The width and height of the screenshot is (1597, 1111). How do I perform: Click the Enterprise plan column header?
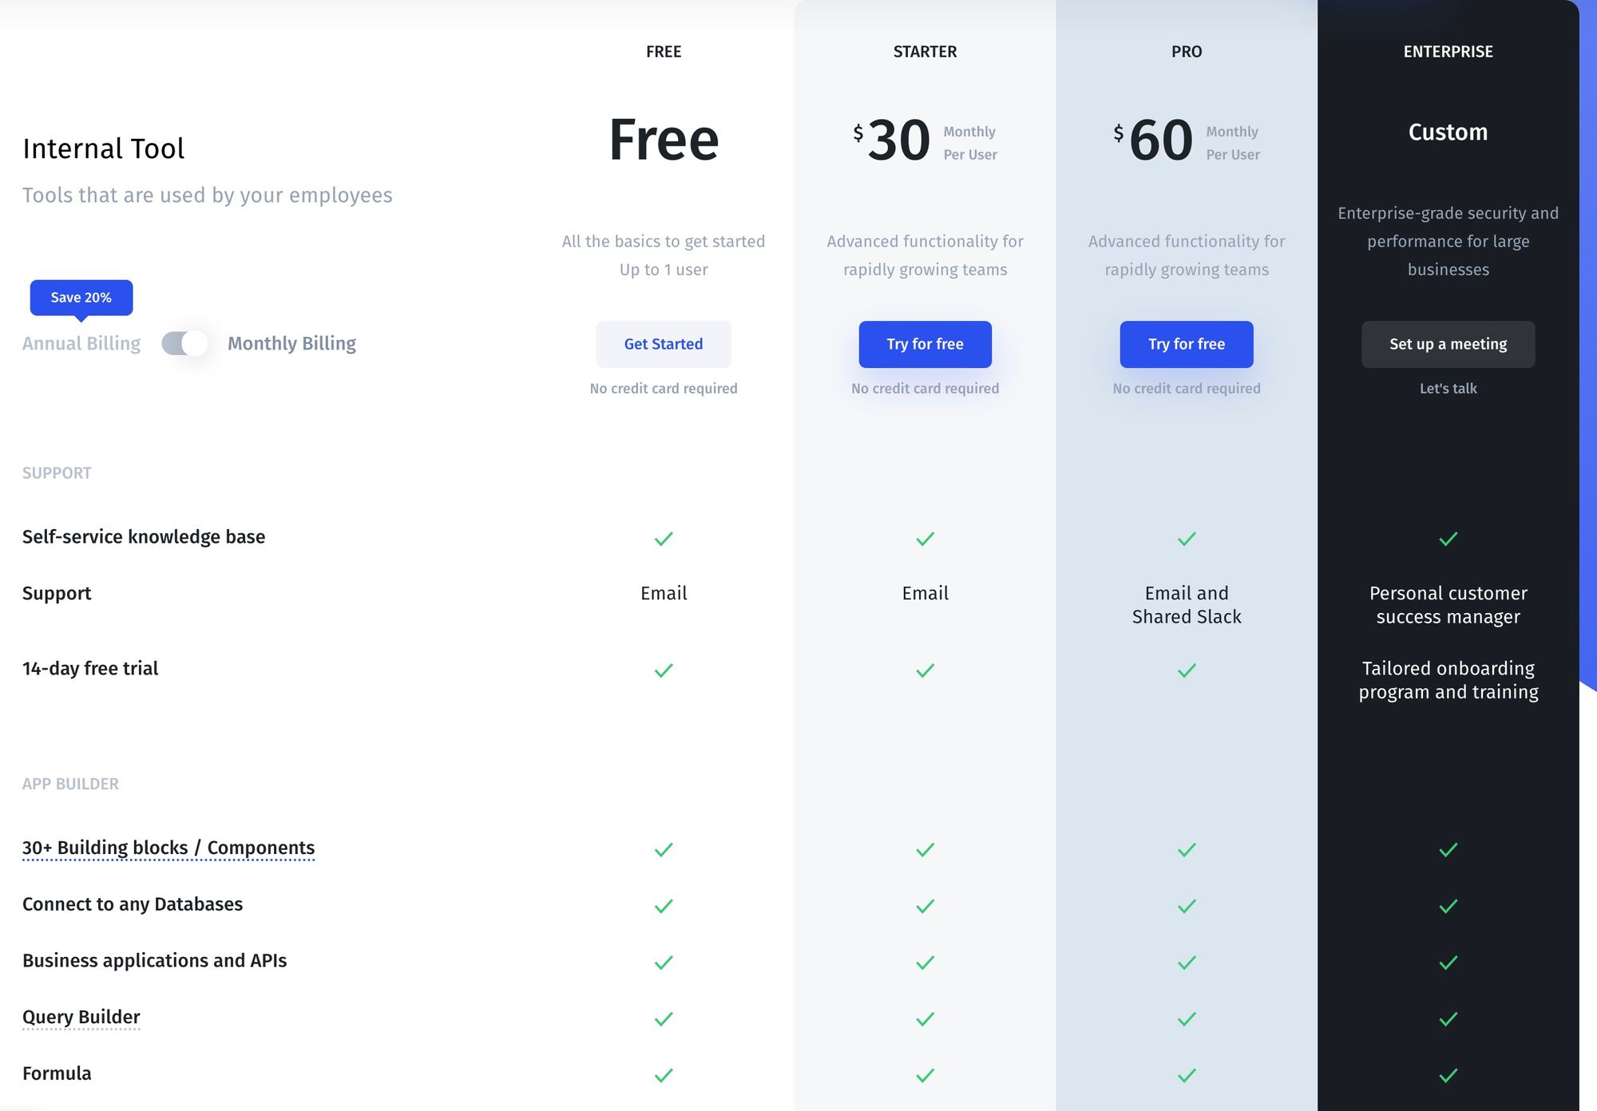[1448, 51]
